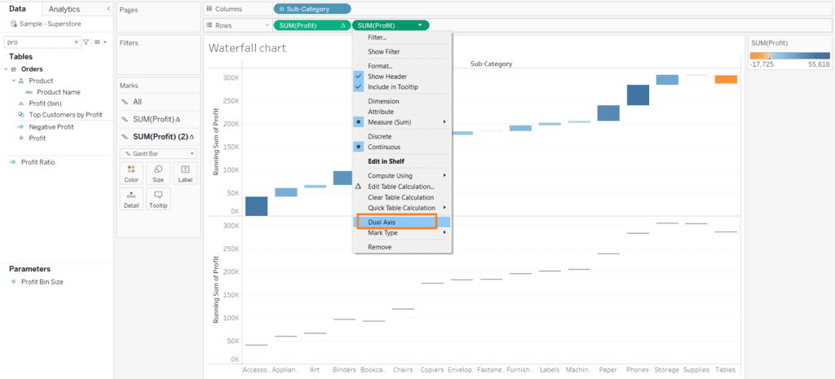
Task: Click the 'Tables' label on bottom axis
Action: 726,370
